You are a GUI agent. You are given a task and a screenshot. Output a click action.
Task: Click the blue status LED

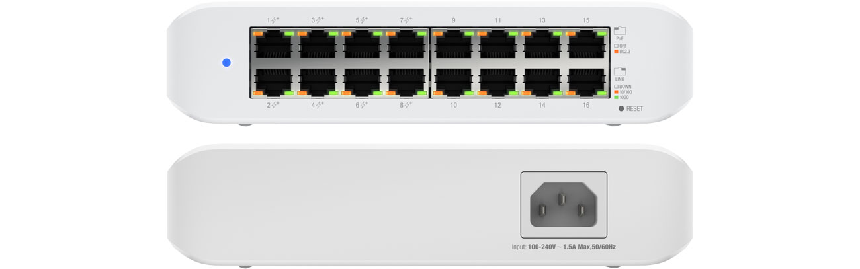tap(227, 63)
